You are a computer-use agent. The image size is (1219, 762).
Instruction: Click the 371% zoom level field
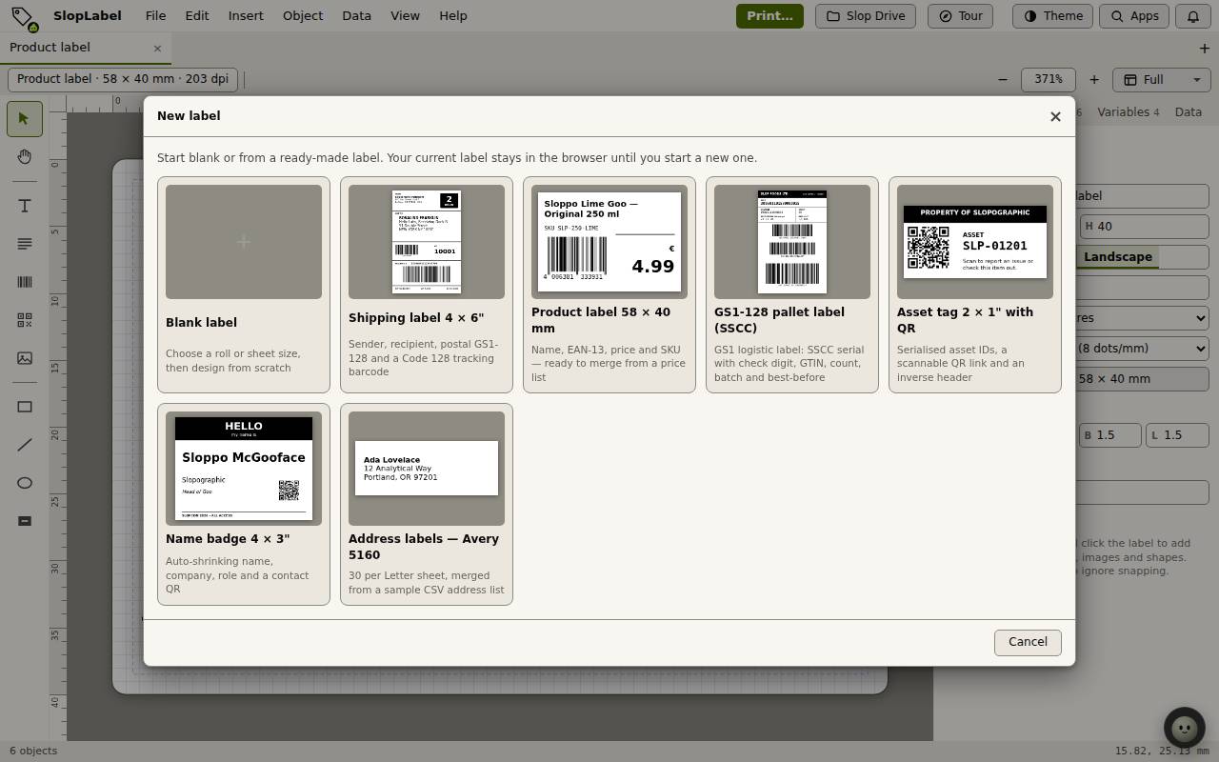point(1048,80)
